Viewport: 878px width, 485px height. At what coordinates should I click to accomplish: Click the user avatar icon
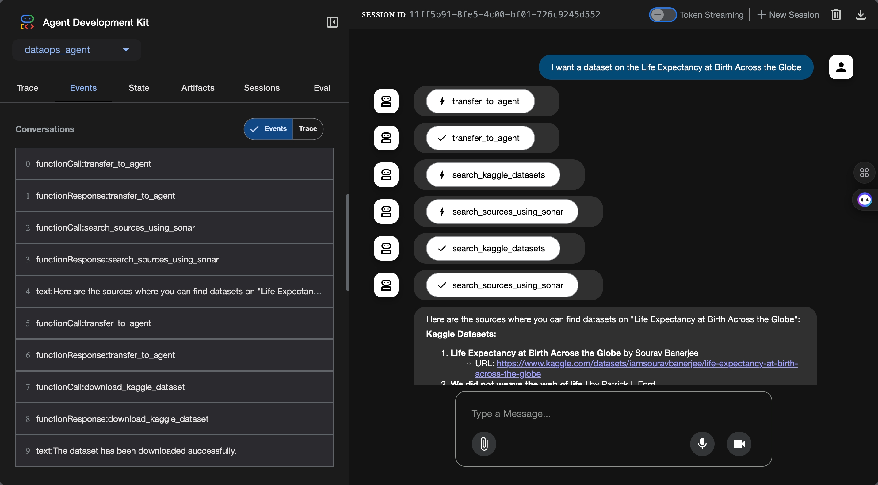tap(841, 67)
